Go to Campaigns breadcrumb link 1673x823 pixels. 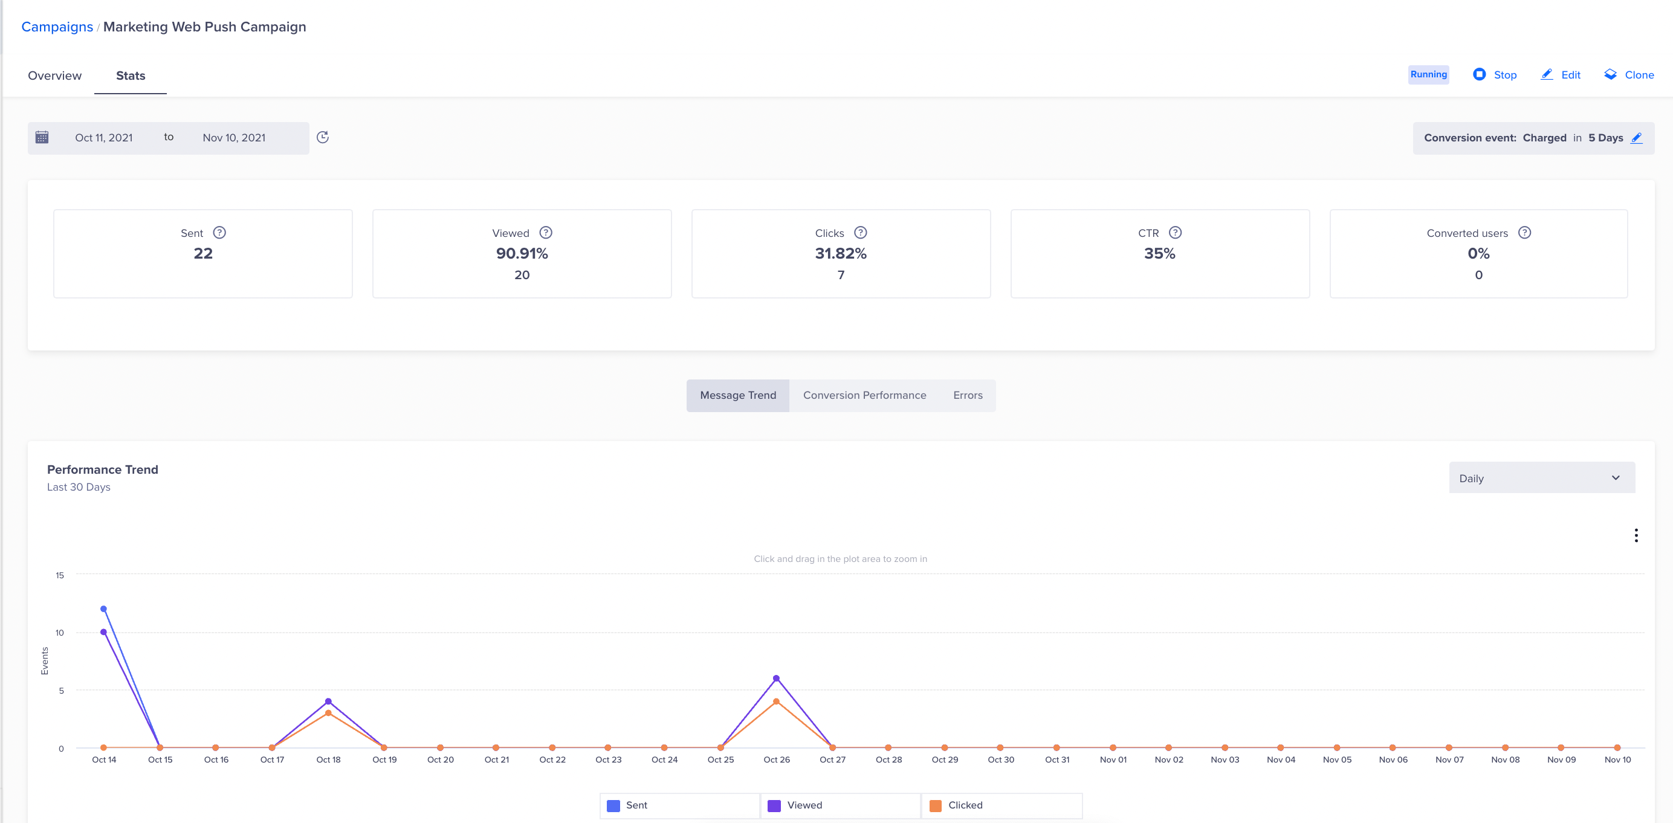point(57,27)
